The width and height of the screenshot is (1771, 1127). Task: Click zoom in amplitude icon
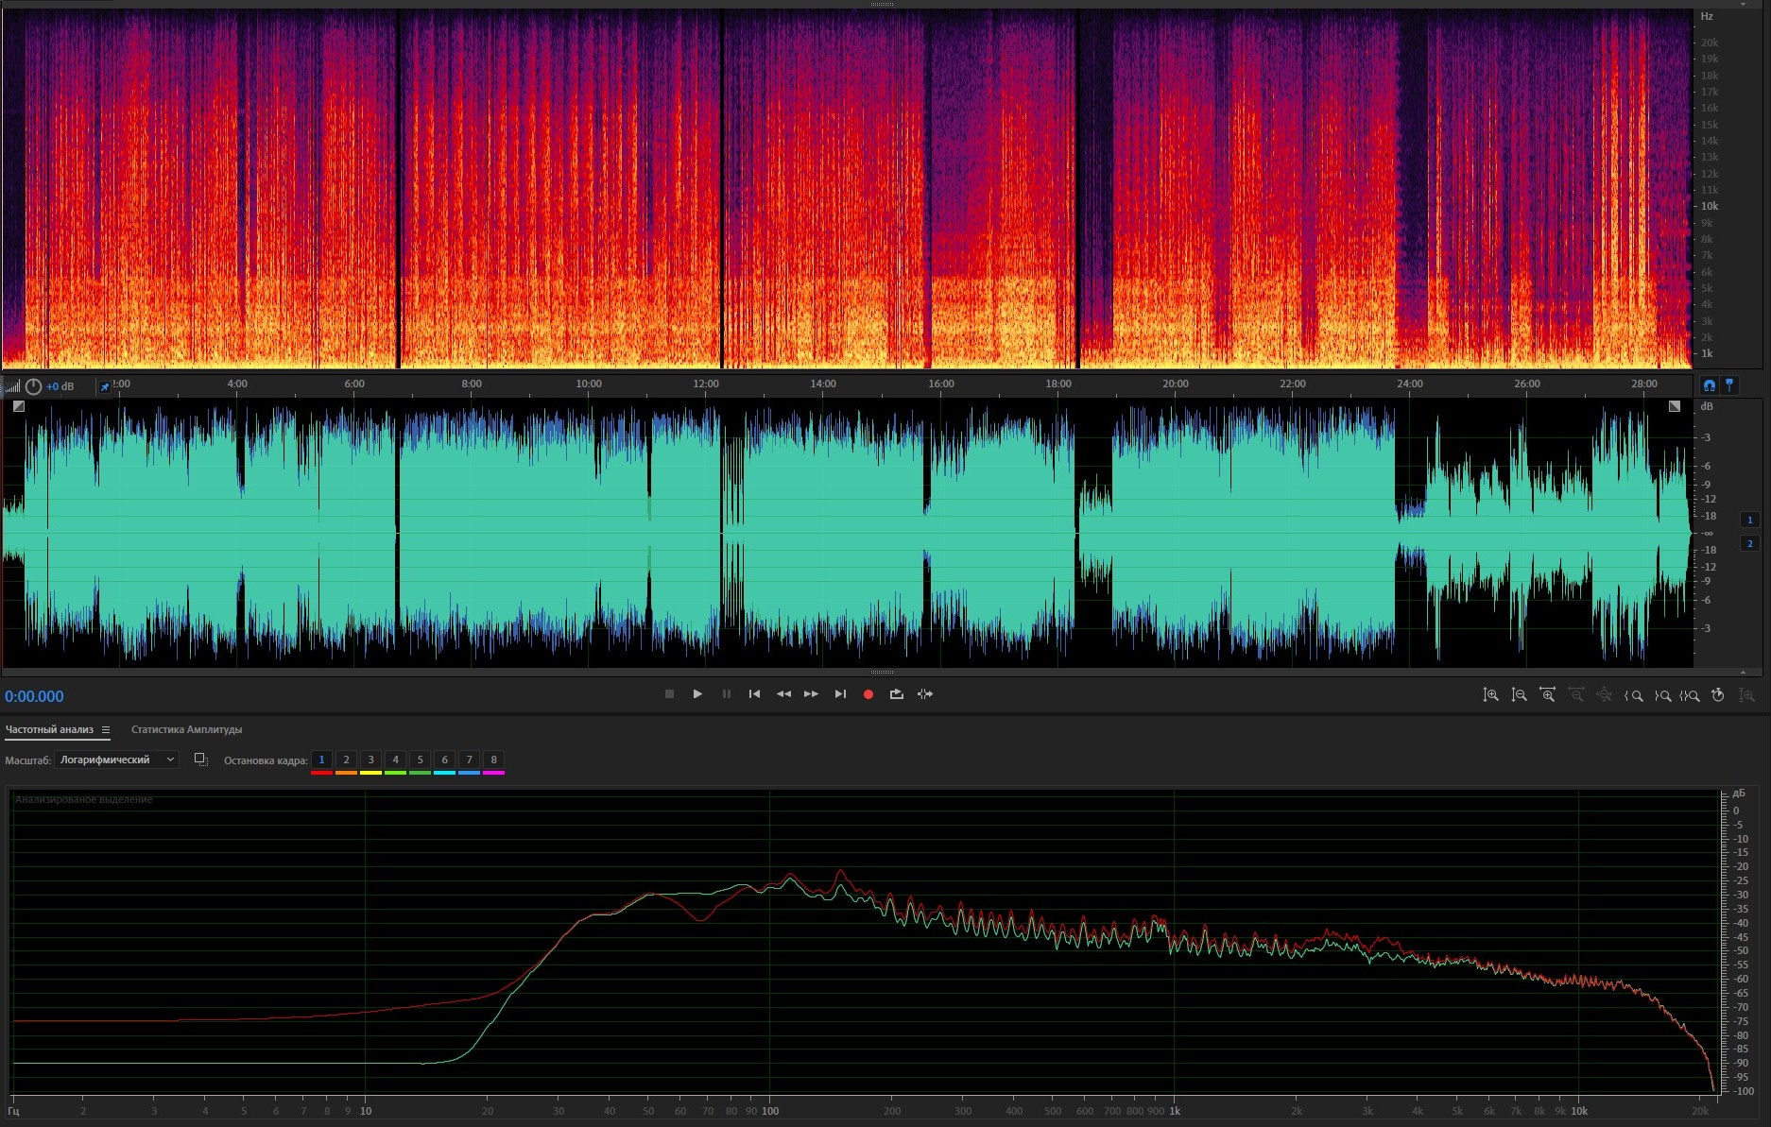[1490, 695]
